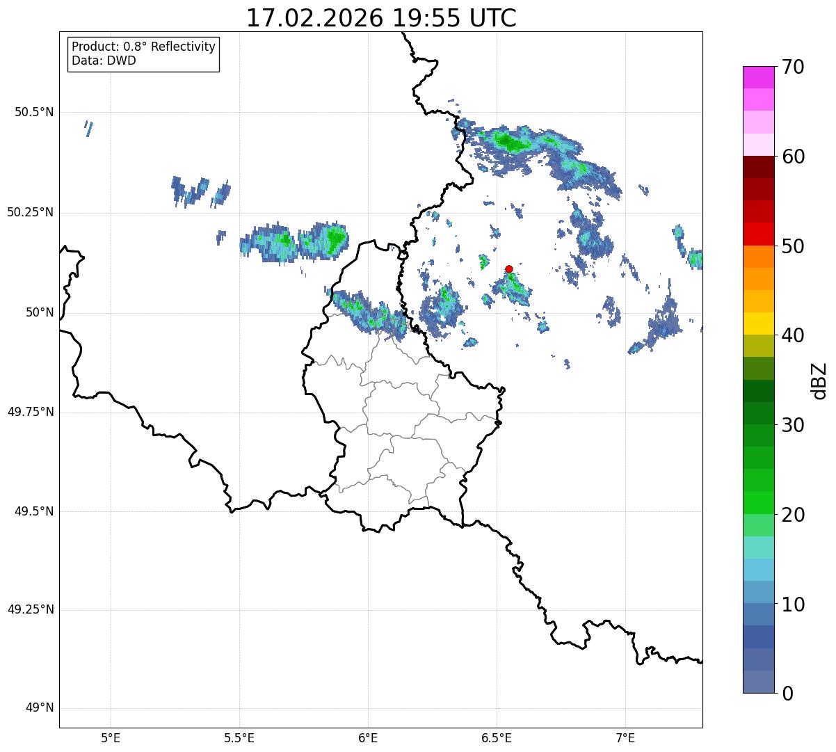Viewport: 836px width, 752px height.
Task: Click the 6°E longitude label
Action: click(x=368, y=738)
